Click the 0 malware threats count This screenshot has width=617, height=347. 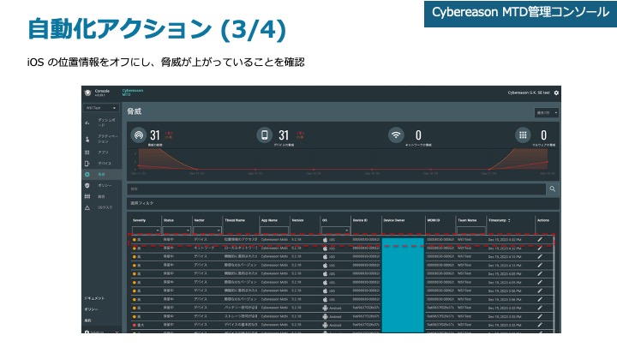pos(543,135)
